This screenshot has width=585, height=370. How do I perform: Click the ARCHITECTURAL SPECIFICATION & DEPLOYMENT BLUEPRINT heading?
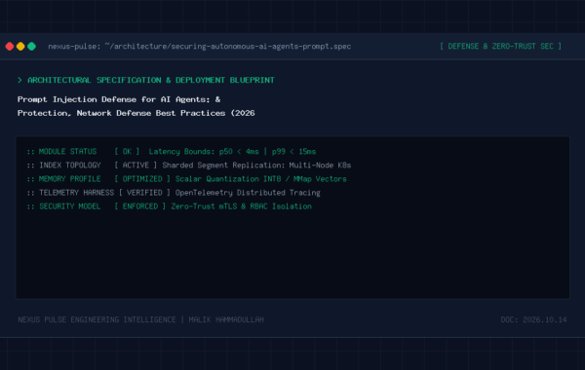(x=151, y=80)
